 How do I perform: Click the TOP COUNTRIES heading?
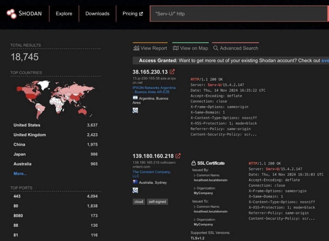pyautogui.click(x=26, y=73)
